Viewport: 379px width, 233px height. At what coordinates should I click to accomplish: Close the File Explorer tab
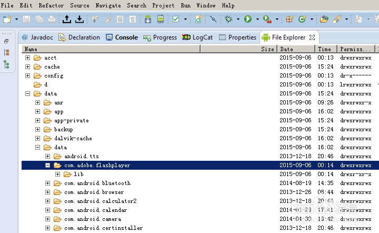tap(312, 37)
